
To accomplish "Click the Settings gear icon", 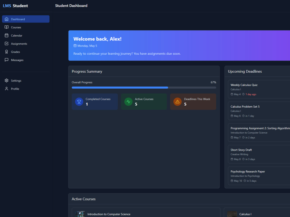I will [6, 80].
